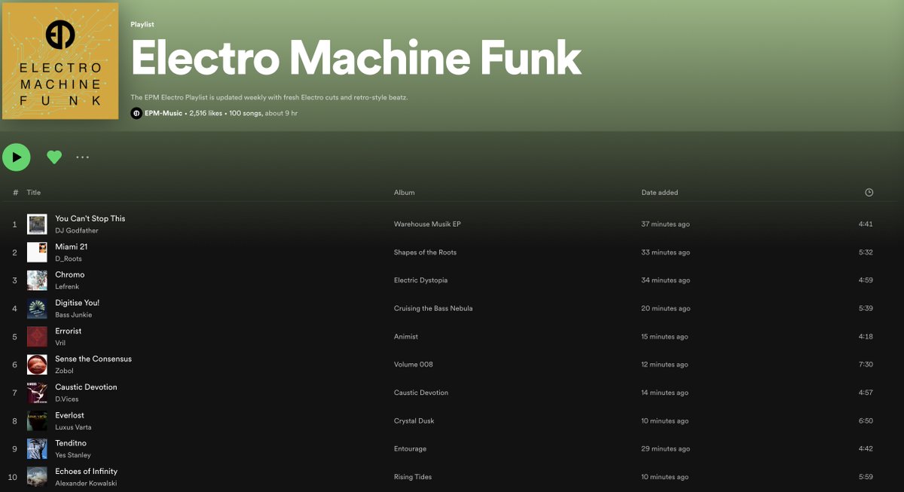This screenshot has width=904, height=492.
Task: Sort tracks by duration using the clock icon
Action: coord(869,192)
